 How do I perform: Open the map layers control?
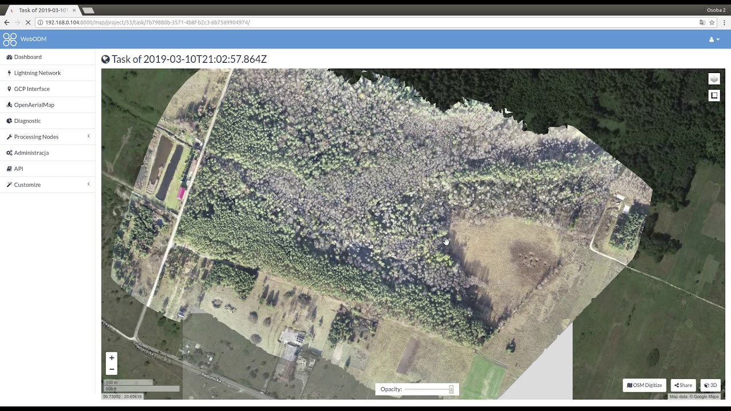click(714, 79)
